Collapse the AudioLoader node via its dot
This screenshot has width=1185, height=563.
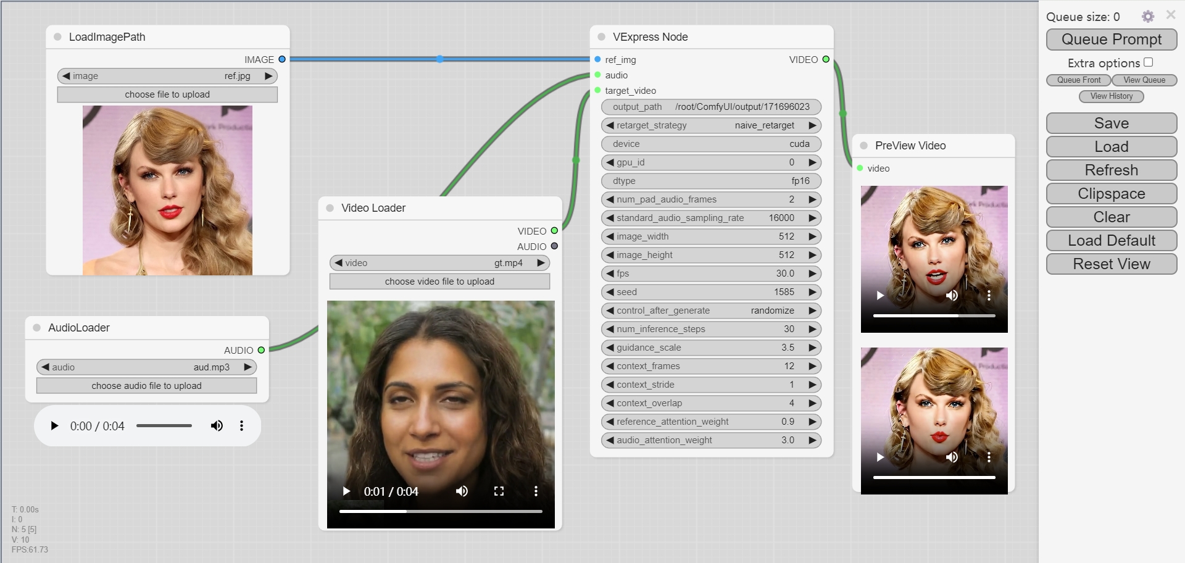click(x=36, y=328)
